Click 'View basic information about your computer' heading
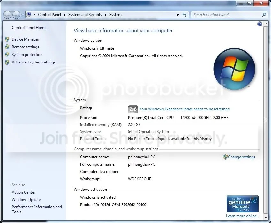The width and height of the screenshot is (271, 223). coord(123,31)
